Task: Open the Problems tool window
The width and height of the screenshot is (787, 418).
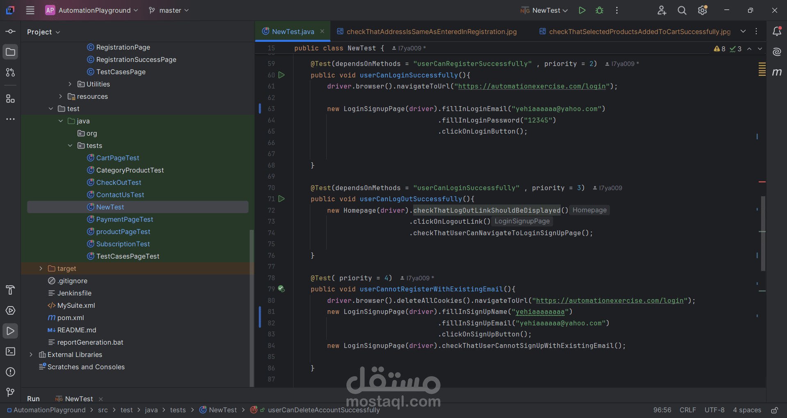Action: pyautogui.click(x=11, y=372)
